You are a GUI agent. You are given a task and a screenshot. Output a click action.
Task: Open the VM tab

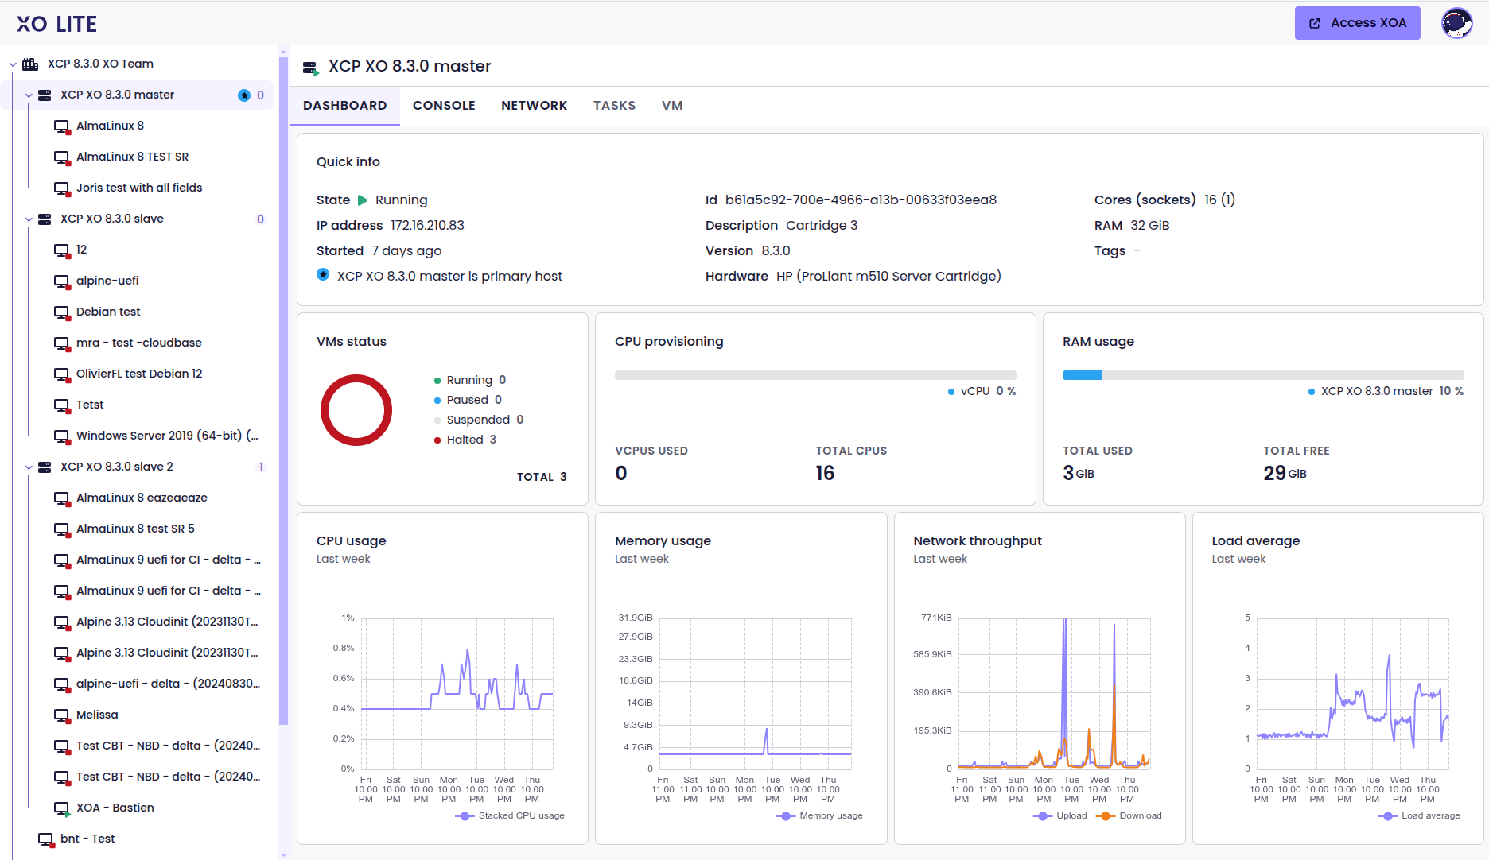(672, 106)
